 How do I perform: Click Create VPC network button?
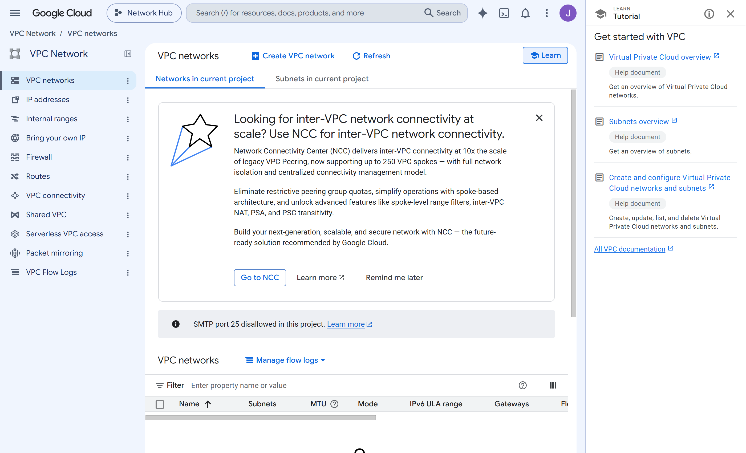tap(293, 56)
